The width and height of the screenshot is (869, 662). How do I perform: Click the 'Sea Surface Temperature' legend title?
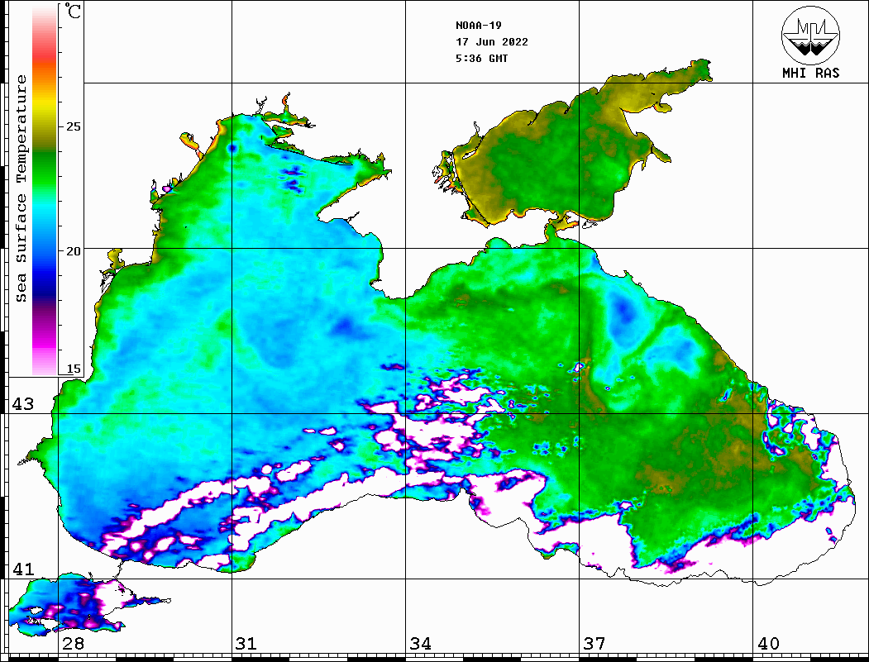(21, 188)
